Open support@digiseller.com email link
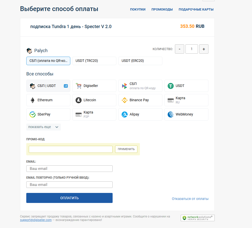The image size is (252, 228). (x=36, y=220)
